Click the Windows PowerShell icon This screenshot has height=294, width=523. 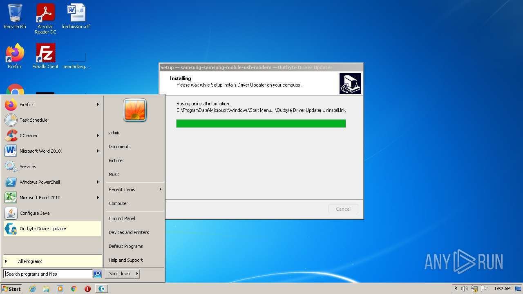[x=11, y=182]
